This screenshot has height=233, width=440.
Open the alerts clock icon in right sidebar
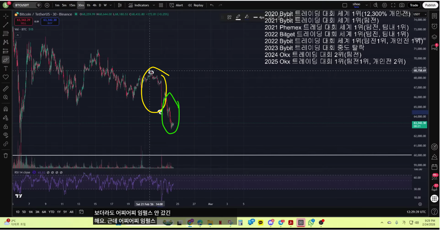coord(434,26)
